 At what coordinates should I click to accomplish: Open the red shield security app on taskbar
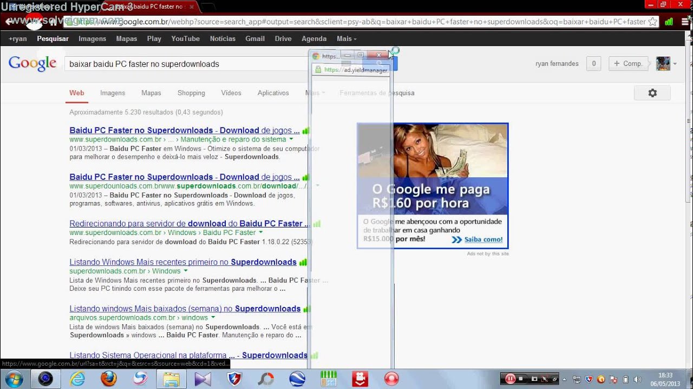[x=234, y=379]
